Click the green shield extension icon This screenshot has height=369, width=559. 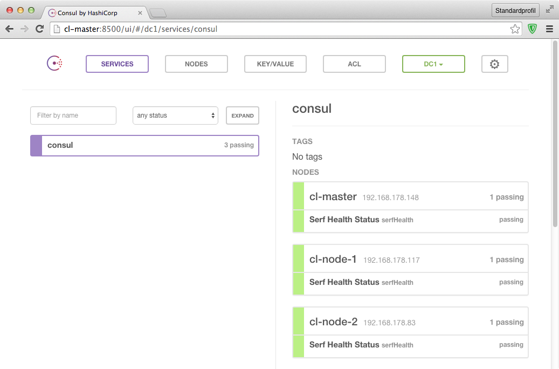pos(532,29)
